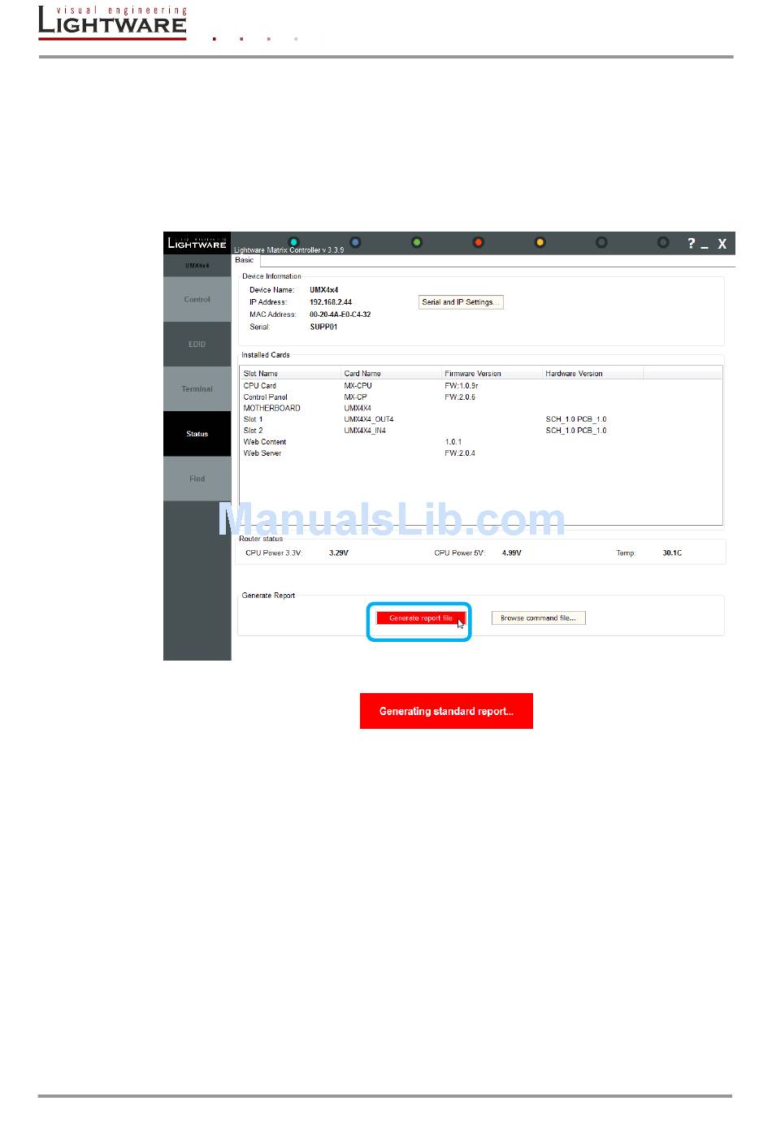Viewport: 772px width, 1127px height.
Task: Click the Generating standard report banner
Action: coord(446,711)
